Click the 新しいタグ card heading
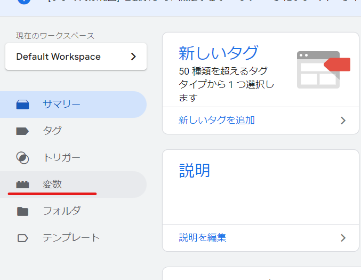The width and height of the screenshot is (361, 280). [218, 53]
